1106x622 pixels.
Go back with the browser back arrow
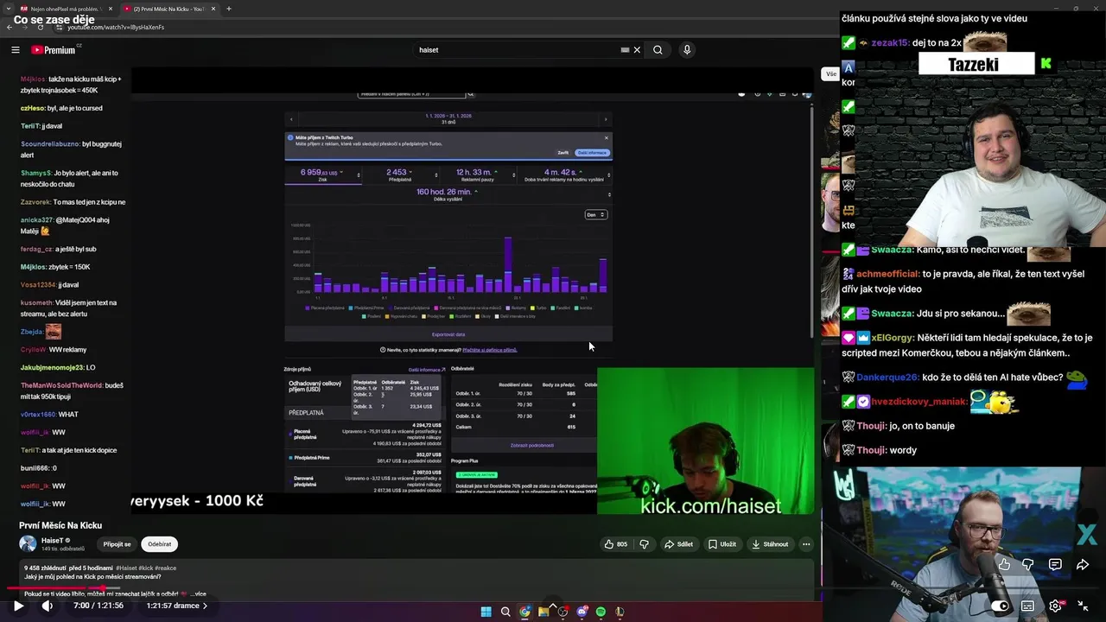[10, 27]
